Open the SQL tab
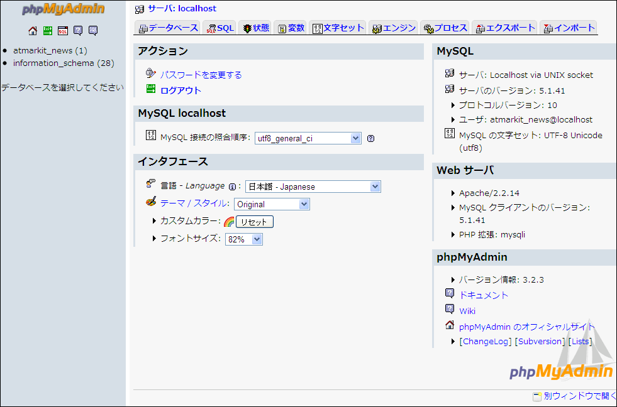 coord(220,28)
